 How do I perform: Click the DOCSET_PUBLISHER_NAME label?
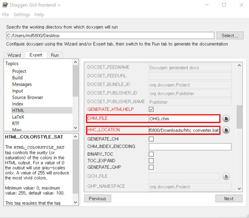click(116, 101)
